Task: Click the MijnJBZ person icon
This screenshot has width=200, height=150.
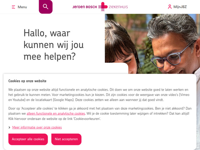Action: click(170, 7)
